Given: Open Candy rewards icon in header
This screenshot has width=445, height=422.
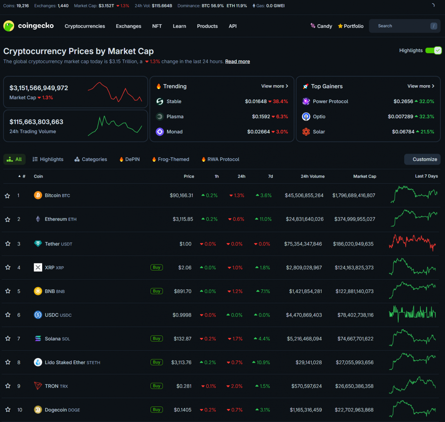Looking at the screenshot, I should tap(313, 26).
